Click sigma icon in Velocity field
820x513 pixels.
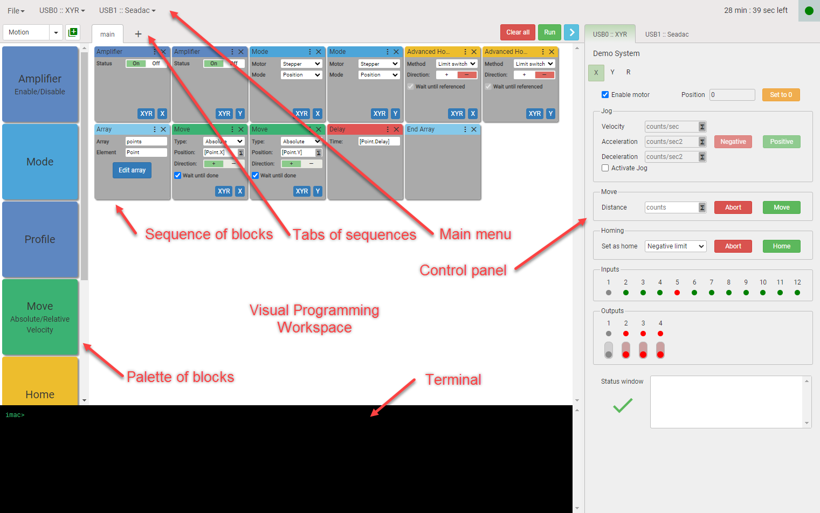702,127
